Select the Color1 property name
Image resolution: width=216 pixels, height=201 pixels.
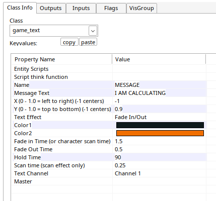pyautogui.click(x=23, y=125)
